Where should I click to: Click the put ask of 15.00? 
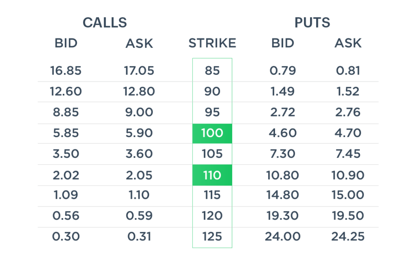[x=348, y=195]
